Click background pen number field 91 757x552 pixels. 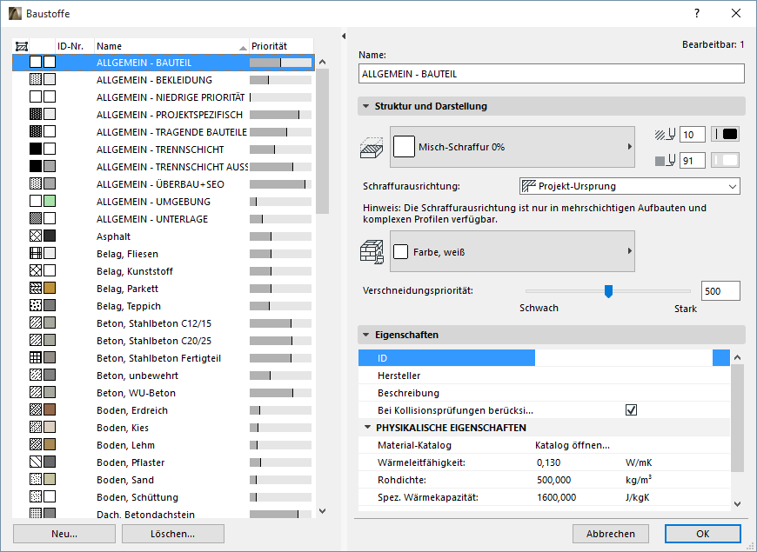tap(693, 161)
